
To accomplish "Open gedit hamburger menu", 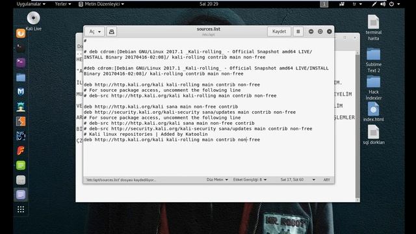I will click(298, 32).
